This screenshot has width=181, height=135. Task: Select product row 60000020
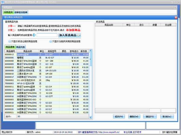pyautogui.click(x=47, y=109)
